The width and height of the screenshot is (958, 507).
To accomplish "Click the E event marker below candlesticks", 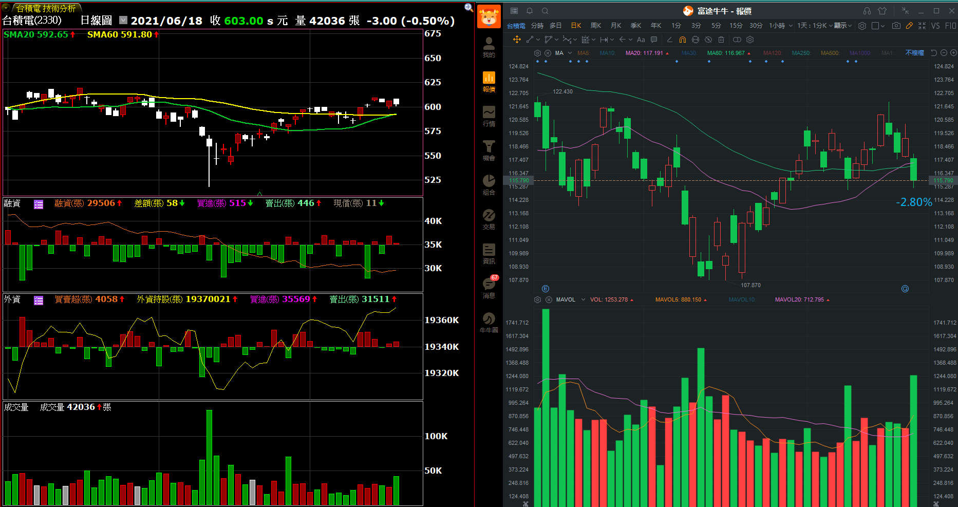I will click(x=546, y=289).
